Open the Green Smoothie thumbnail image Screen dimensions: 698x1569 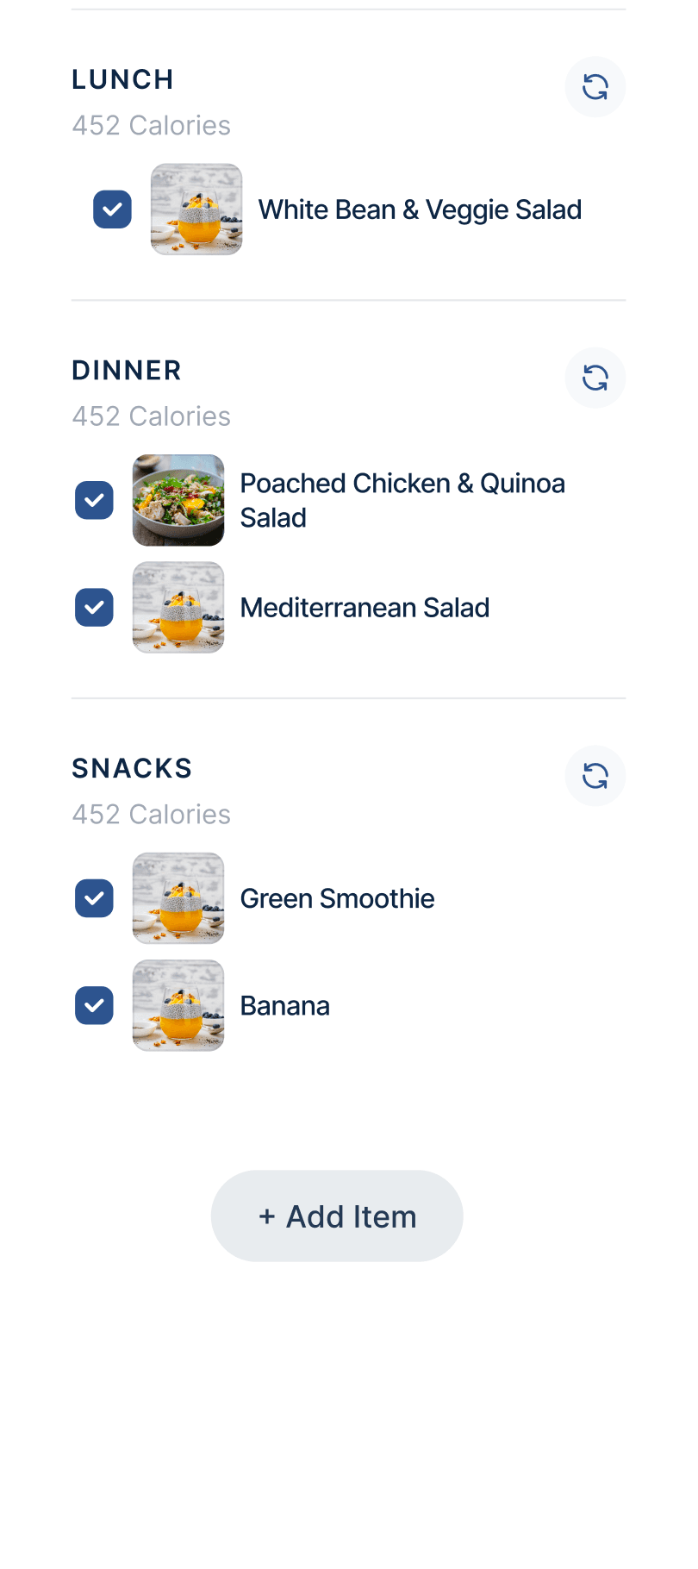(x=178, y=898)
